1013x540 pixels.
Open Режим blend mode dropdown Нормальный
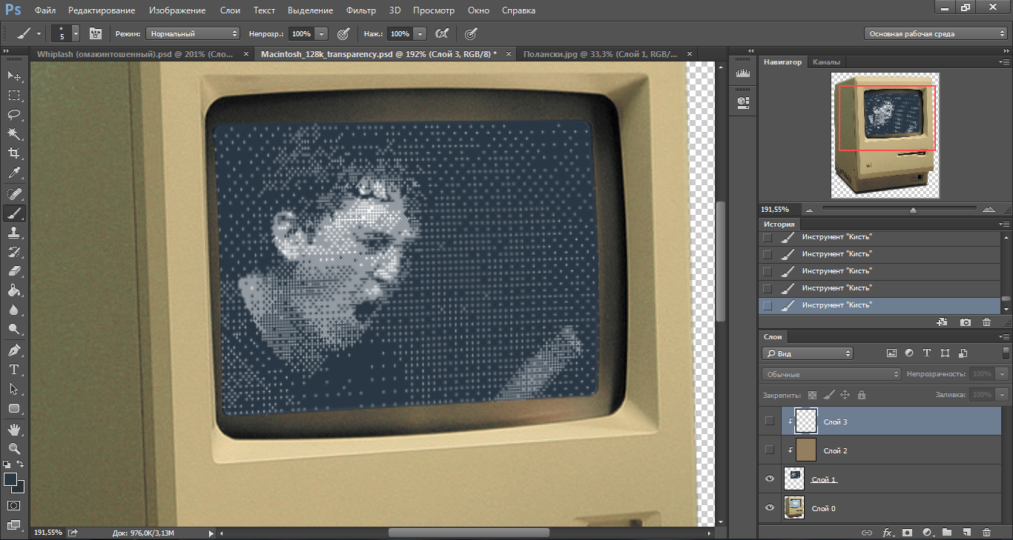point(193,33)
